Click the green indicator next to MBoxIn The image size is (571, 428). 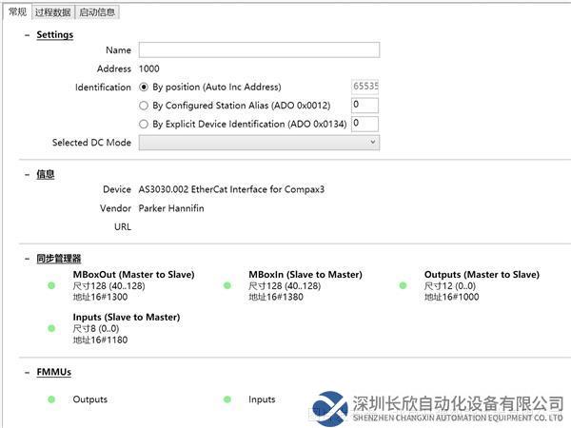tap(226, 285)
